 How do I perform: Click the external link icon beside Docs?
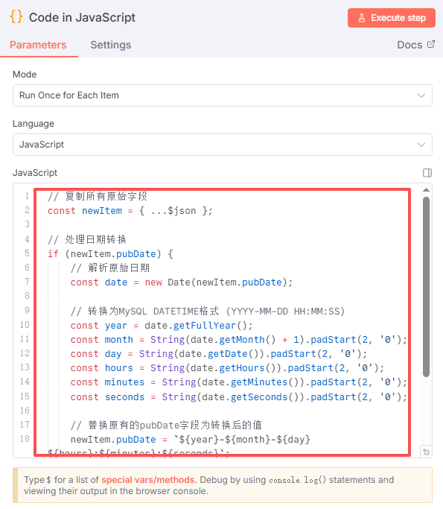coord(431,44)
